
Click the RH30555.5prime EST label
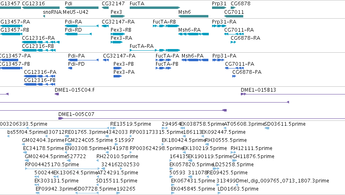pyautogui.click(x=226, y=140)
